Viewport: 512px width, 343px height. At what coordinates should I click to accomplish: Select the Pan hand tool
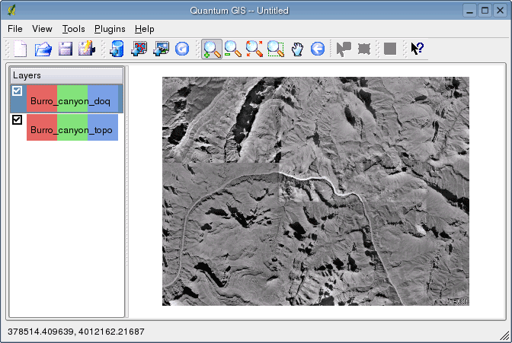pyautogui.click(x=298, y=49)
